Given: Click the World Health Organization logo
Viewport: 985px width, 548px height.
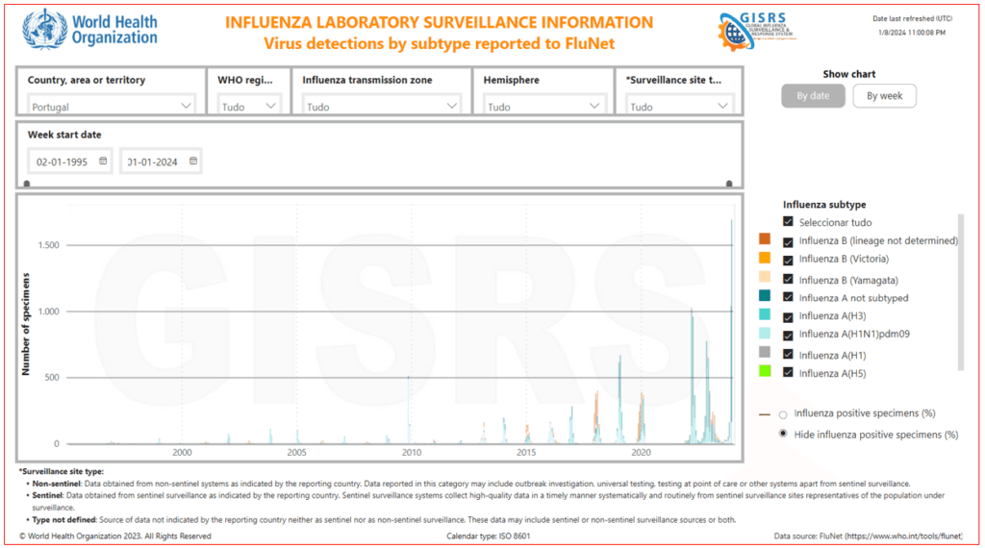Looking at the screenshot, I should coord(45,30).
